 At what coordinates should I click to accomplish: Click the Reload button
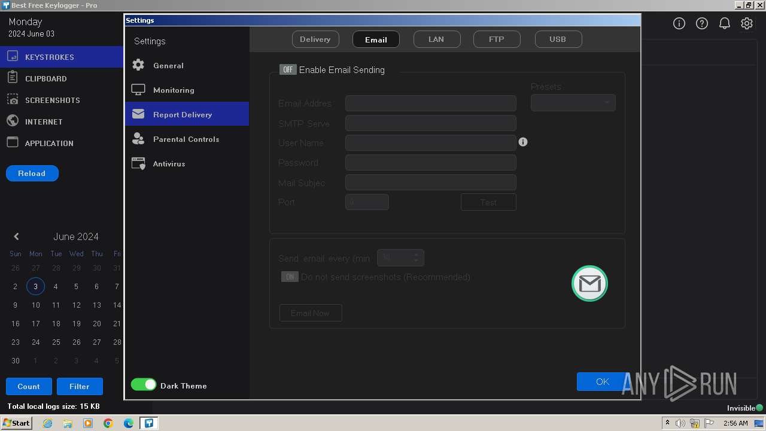pos(32,173)
